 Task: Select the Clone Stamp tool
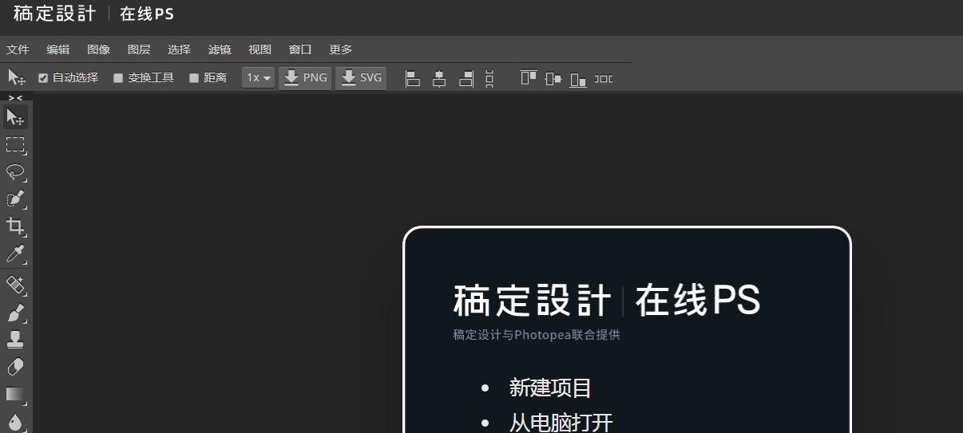[x=15, y=340]
